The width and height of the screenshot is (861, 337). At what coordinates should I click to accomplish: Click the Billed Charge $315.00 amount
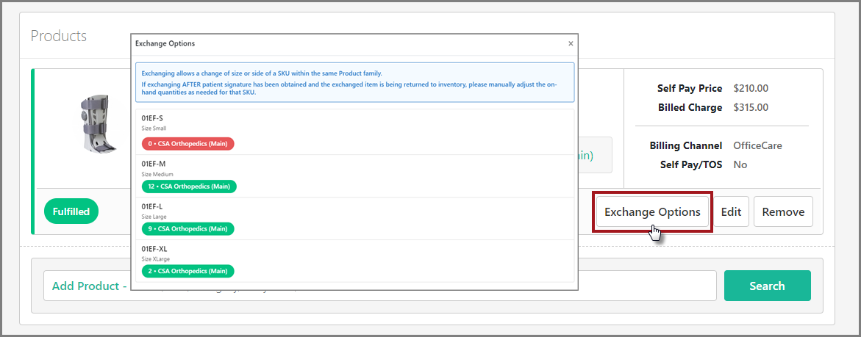751,107
